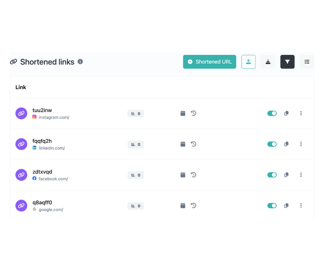324x272 pixels.
Task: View statistics badge for zdtxvqd link
Action: coord(136,175)
